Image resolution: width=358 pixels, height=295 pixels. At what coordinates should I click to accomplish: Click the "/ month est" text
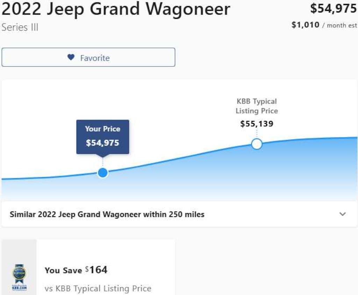click(x=339, y=25)
